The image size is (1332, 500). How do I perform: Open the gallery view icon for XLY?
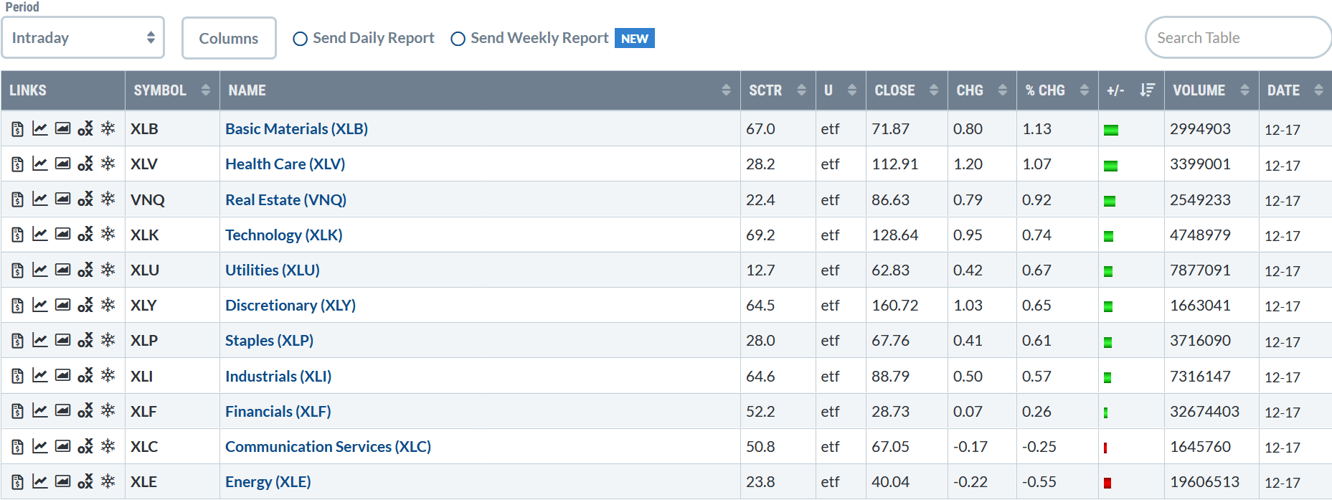point(63,306)
